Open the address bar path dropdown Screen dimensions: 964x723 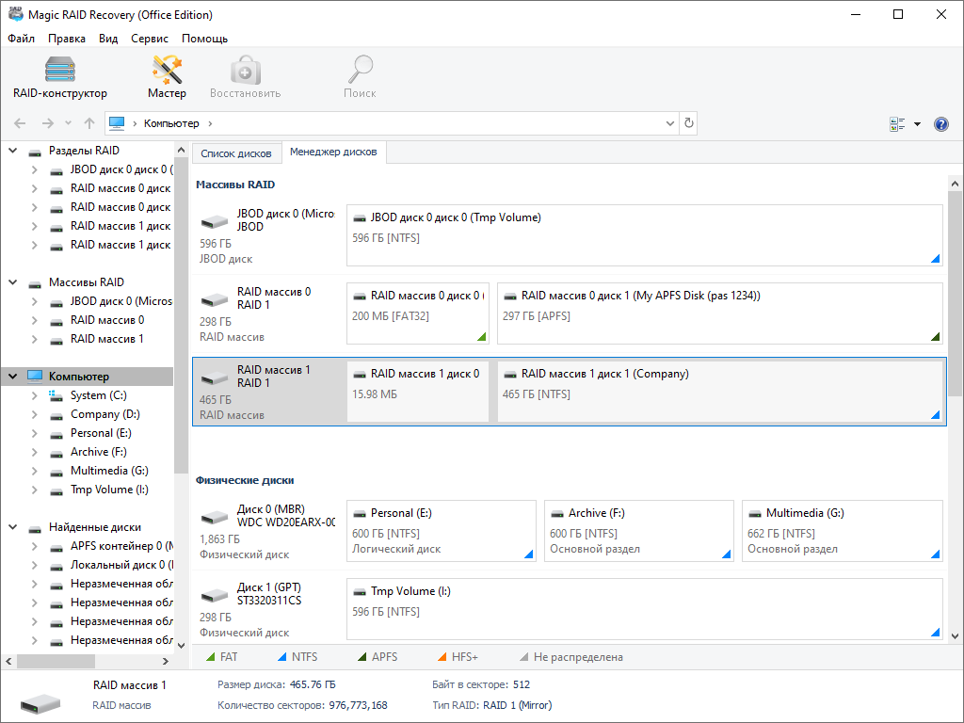[x=669, y=123]
